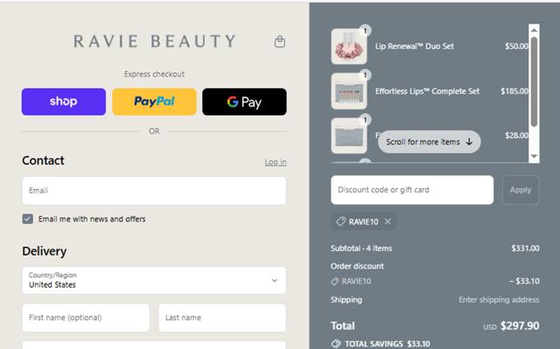The height and width of the screenshot is (349, 560).
Task: Remove the RAVIE10 discount code
Action: point(388,221)
